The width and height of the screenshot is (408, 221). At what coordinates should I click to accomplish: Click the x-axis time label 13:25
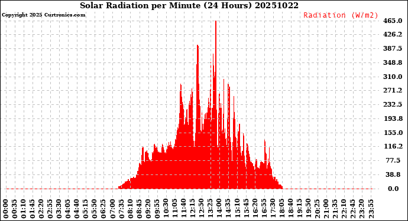pos(211,209)
